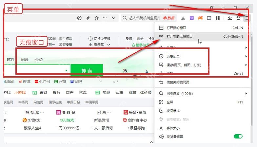Open the shirt skin icon in title bar

212,7
